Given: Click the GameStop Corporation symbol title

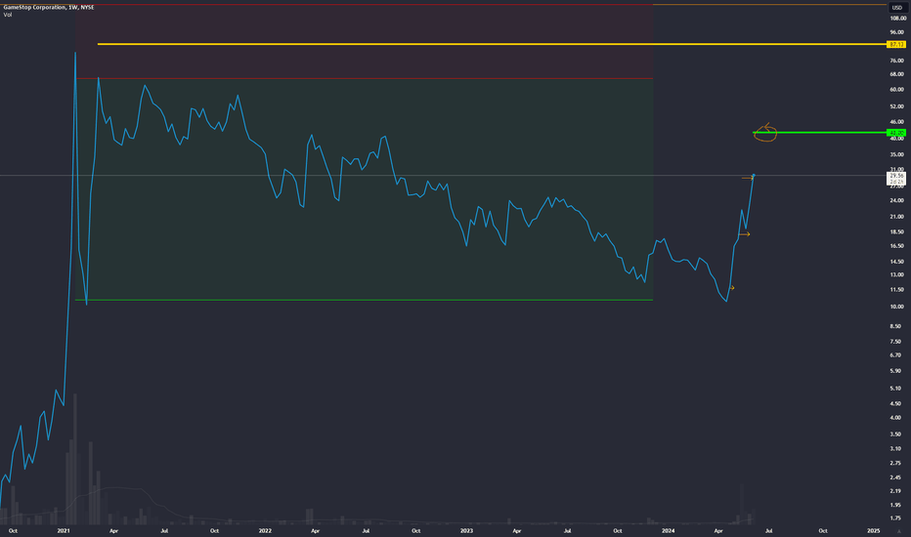Looking at the screenshot, I should pos(35,7).
